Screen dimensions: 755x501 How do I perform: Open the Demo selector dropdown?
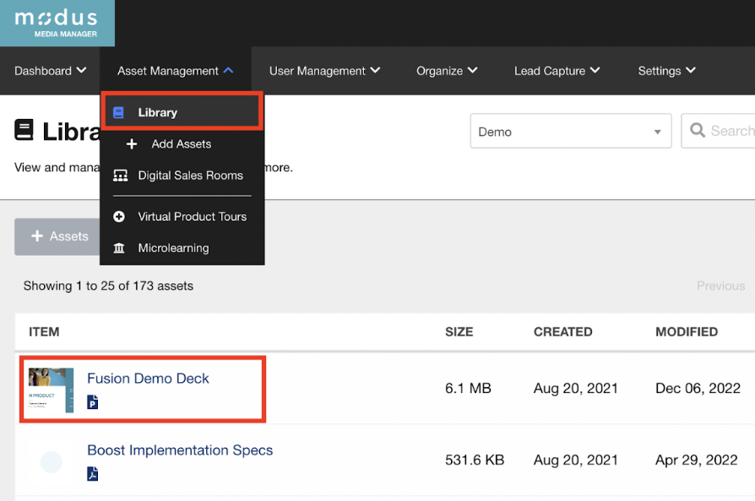(x=570, y=132)
